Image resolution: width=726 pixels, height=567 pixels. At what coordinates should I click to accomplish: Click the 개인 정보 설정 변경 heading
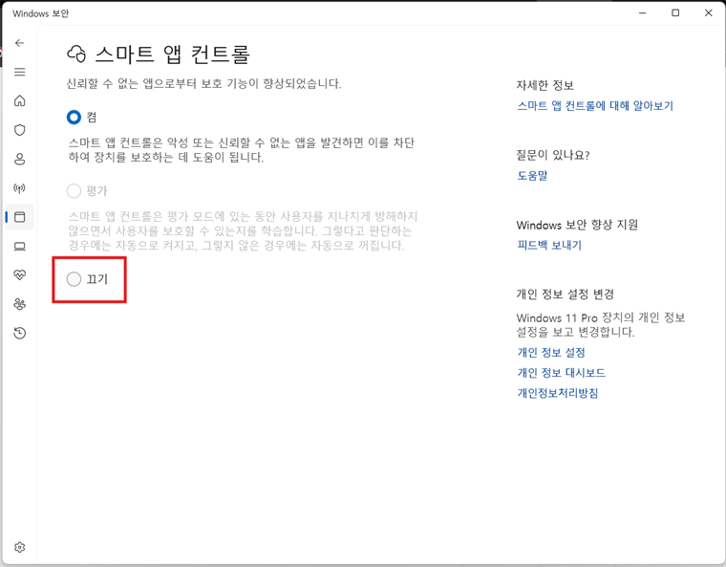(x=566, y=294)
